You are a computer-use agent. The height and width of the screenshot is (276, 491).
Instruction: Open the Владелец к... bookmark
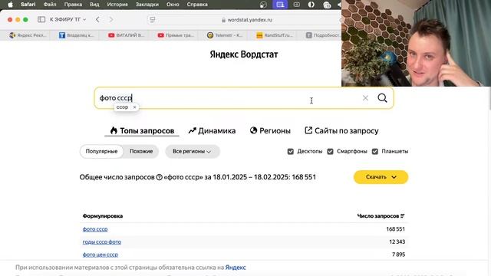(76, 35)
